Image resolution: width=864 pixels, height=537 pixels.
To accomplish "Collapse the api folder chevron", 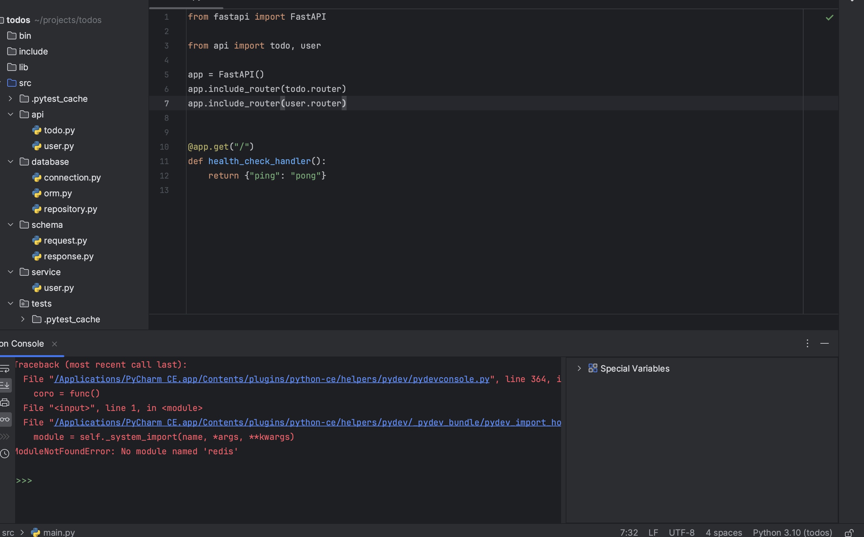I will [10, 114].
